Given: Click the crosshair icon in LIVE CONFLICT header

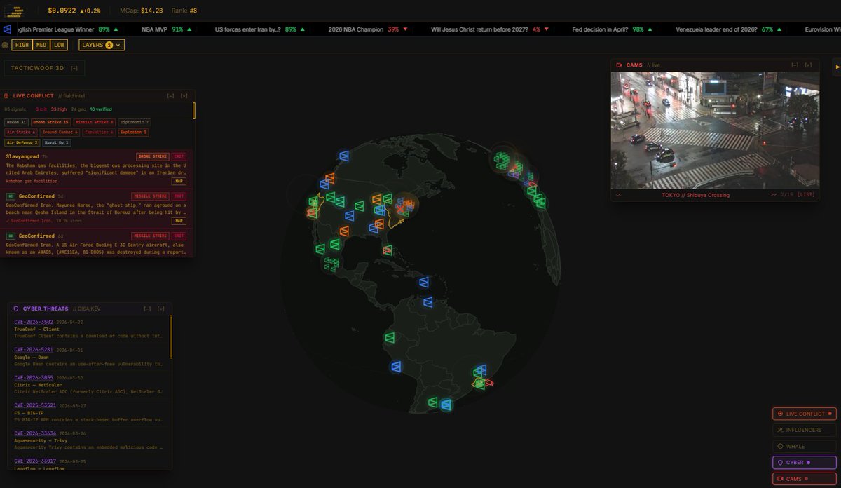Looking at the screenshot, I should click(x=7, y=95).
